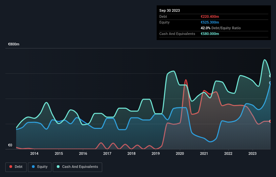
Task: Click the 2020 x-axis label
Action: pyautogui.click(x=180, y=153)
